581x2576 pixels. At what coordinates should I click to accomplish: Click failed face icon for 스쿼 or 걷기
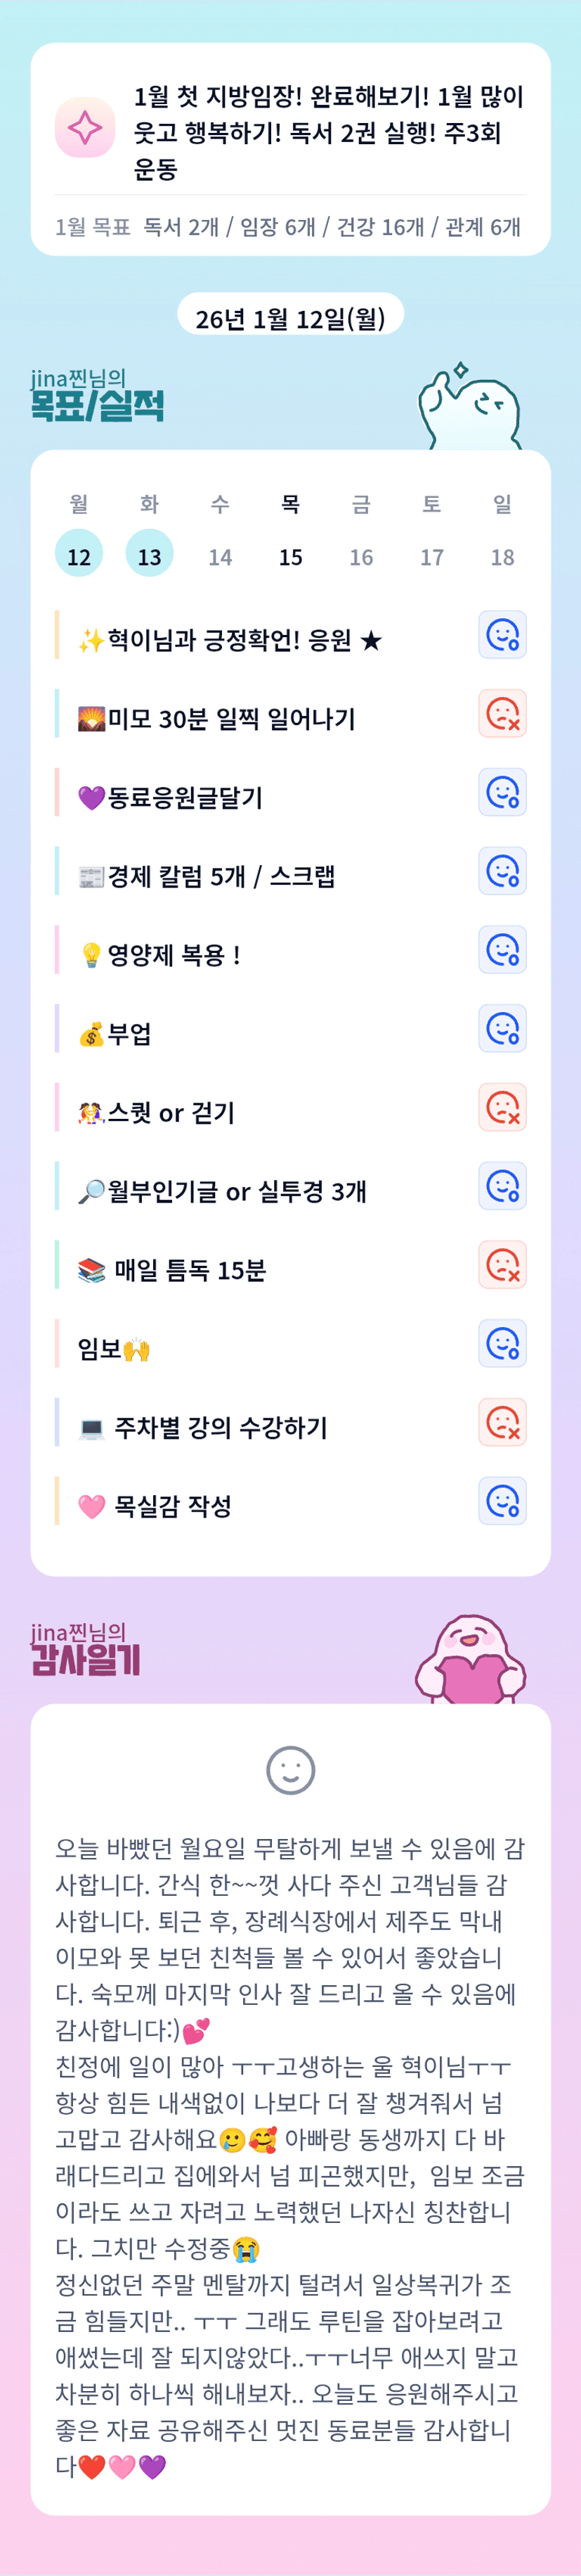pyautogui.click(x=502, y=1108)
